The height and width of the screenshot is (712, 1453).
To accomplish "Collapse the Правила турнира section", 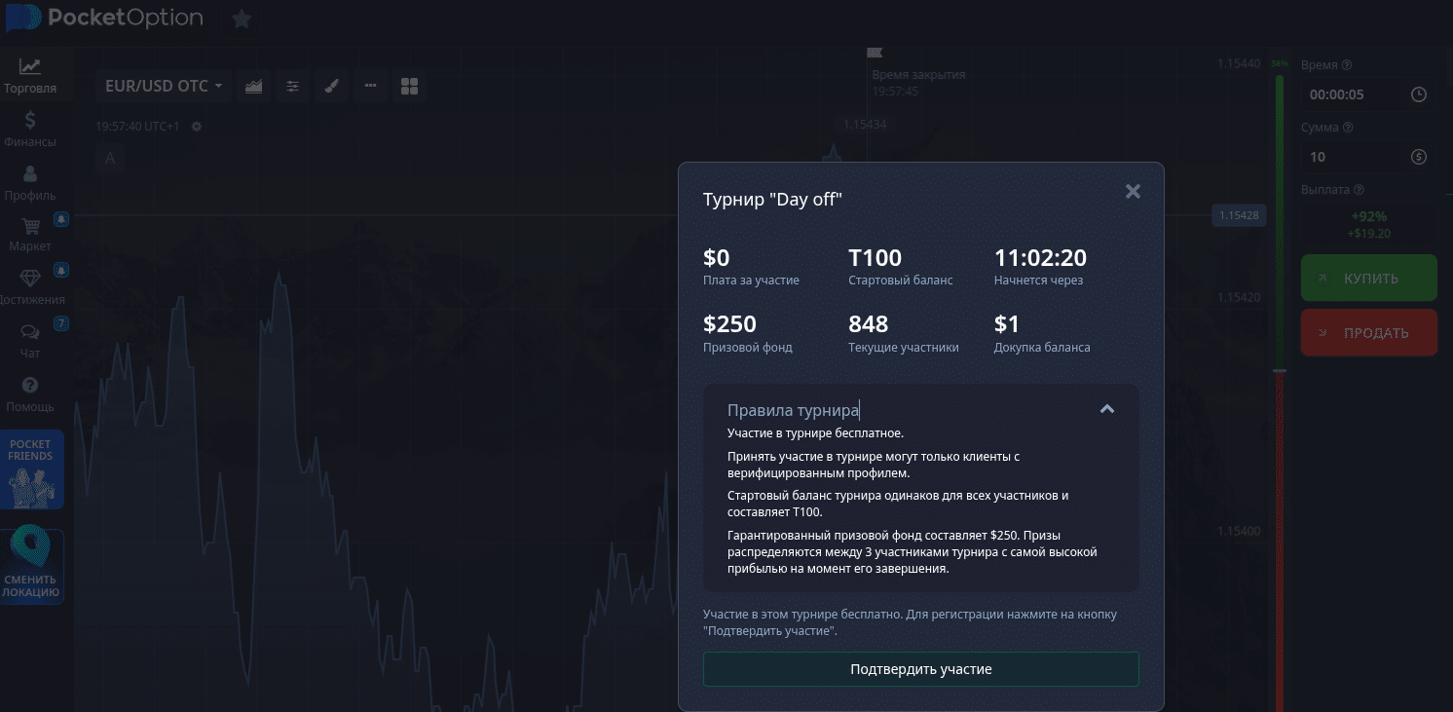I will coord(1106,410).
